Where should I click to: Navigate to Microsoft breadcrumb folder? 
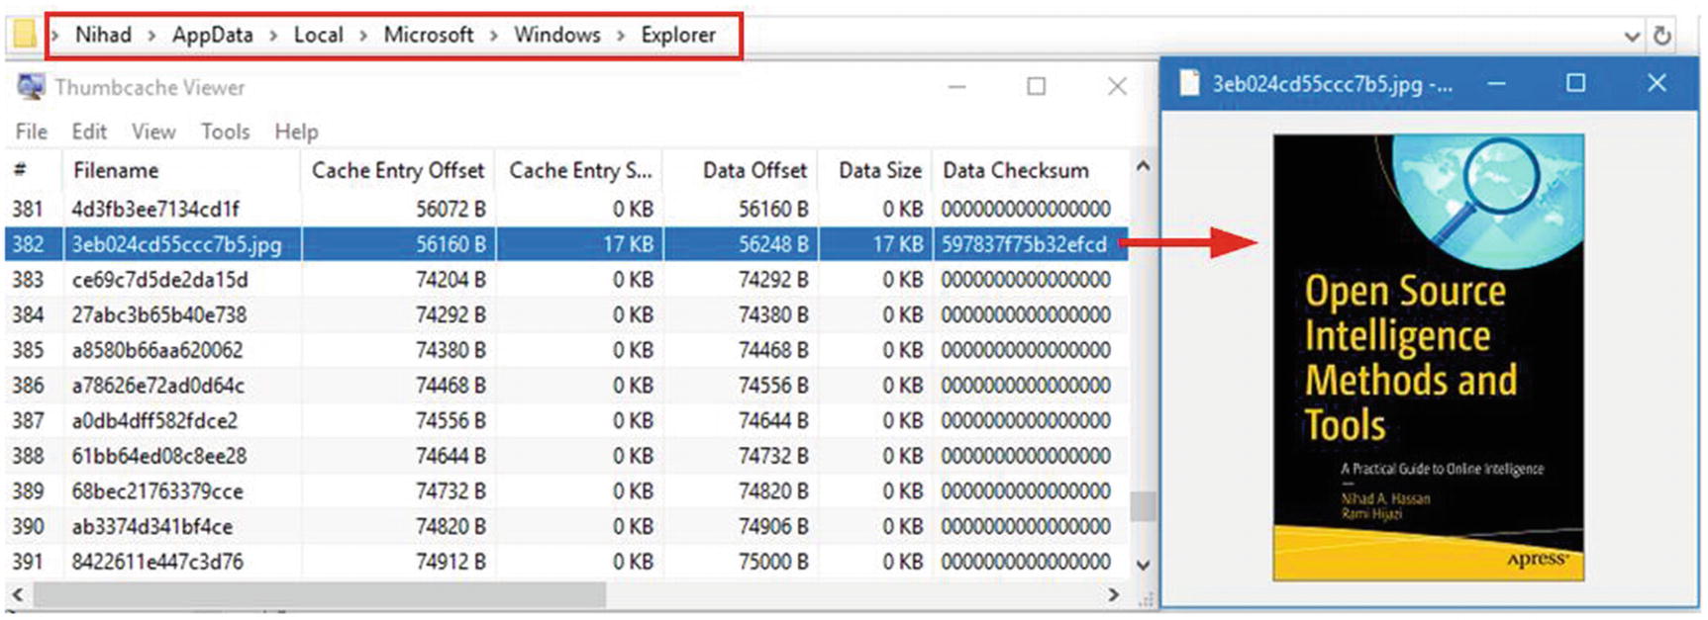(429, 35)
